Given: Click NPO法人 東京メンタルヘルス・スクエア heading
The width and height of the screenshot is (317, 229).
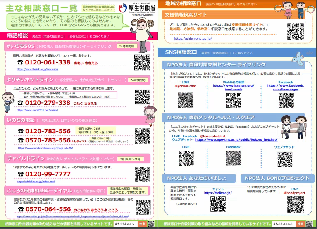Looking at the screenshot, I should 211,118.
